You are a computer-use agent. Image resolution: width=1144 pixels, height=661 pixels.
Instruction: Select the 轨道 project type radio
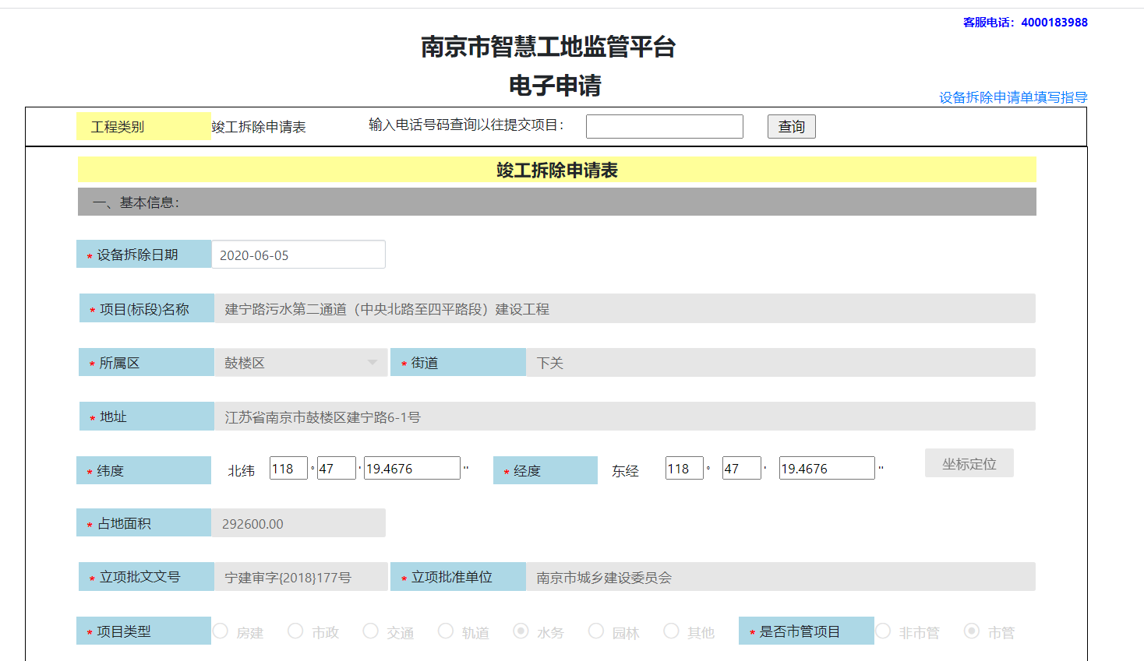point(446,631)
